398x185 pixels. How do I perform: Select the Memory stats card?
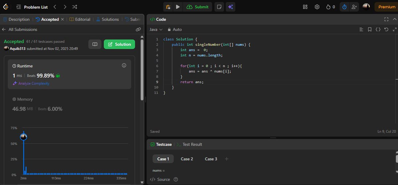pos(69,104)
